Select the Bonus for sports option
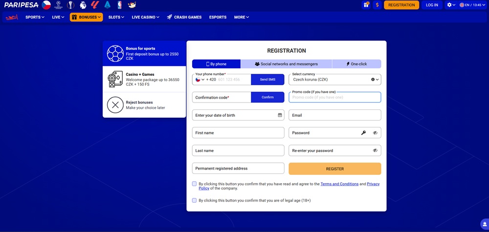489x232 pixels. (144, 54)
